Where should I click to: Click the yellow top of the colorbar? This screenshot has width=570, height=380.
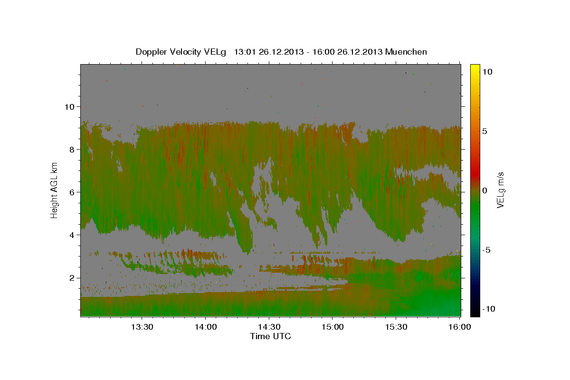coord(475,69)
